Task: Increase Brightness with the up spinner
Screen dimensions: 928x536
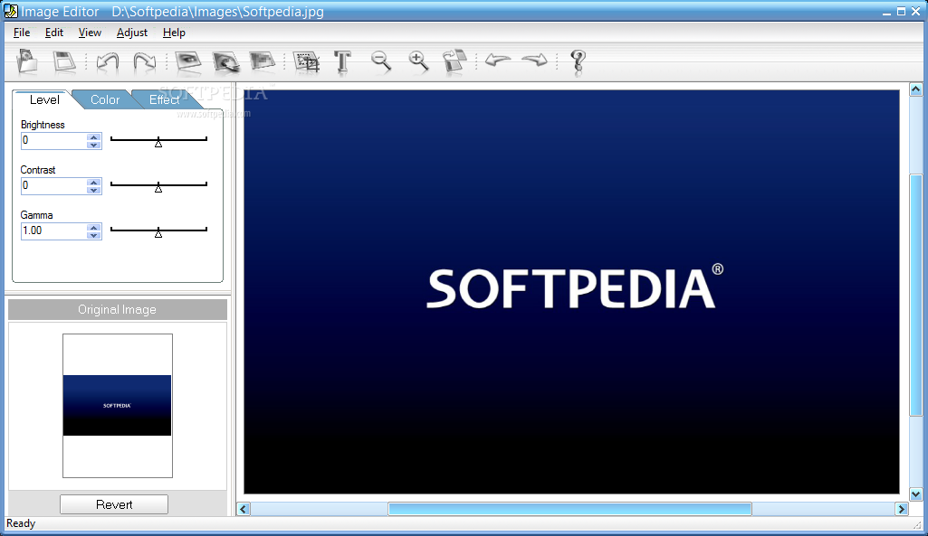Action: (93, 137)
